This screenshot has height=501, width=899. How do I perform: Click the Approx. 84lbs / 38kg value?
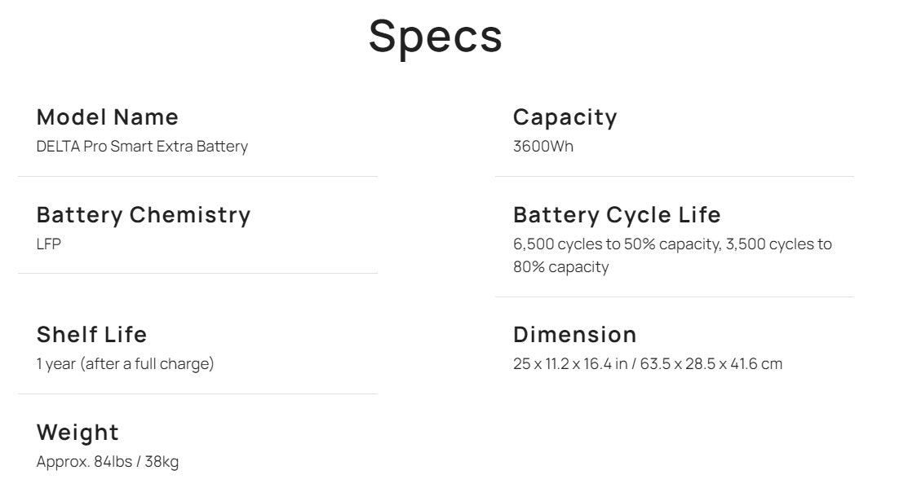(x=108, y=462)
